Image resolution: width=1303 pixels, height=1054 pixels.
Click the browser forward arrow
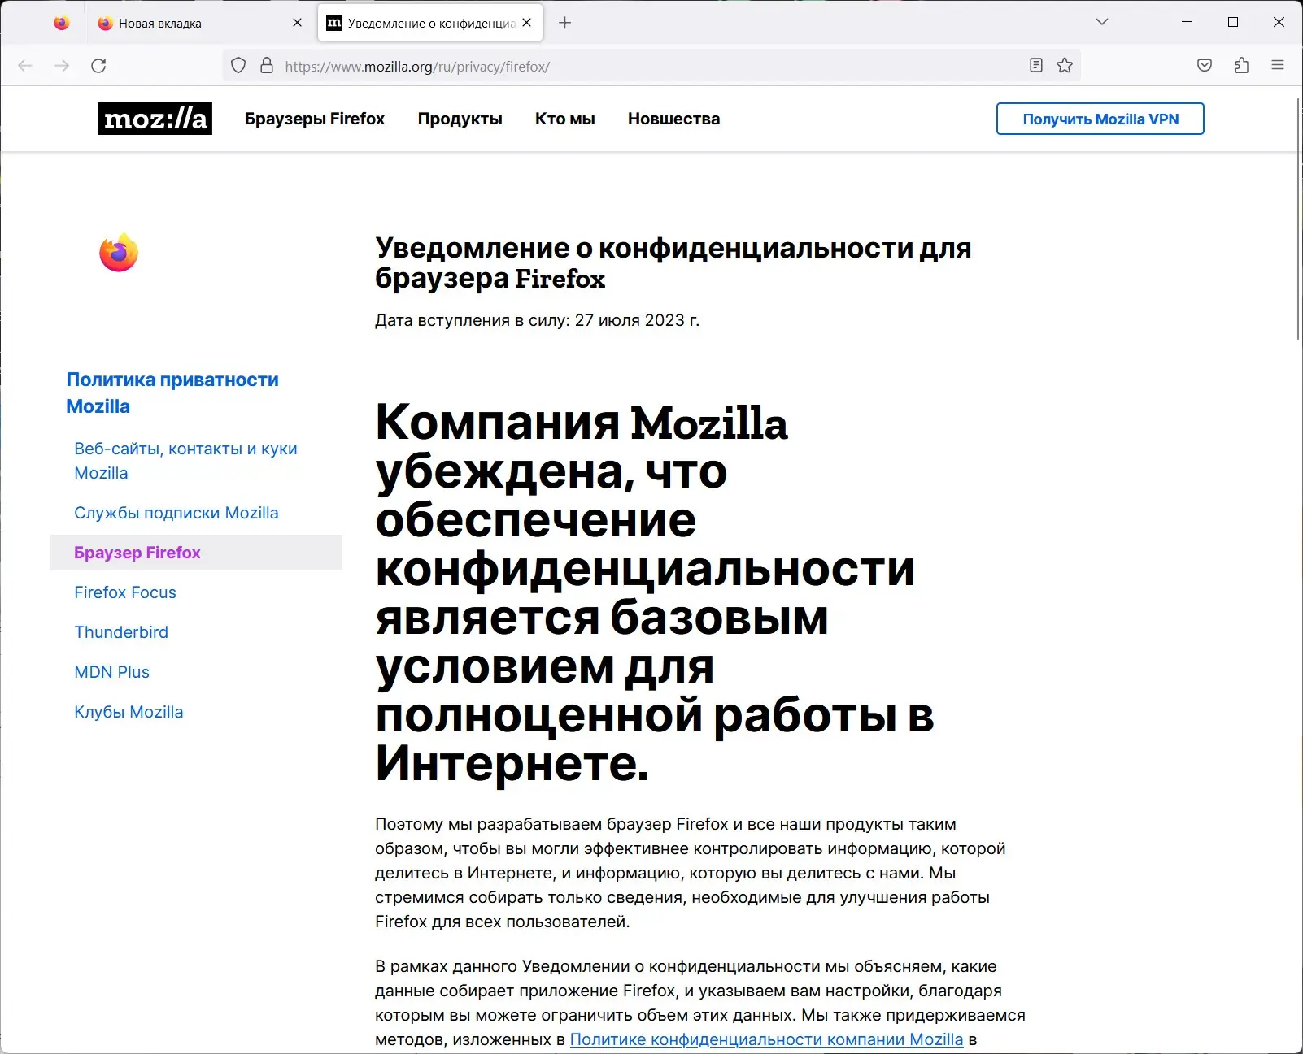(x=62, y=66)
